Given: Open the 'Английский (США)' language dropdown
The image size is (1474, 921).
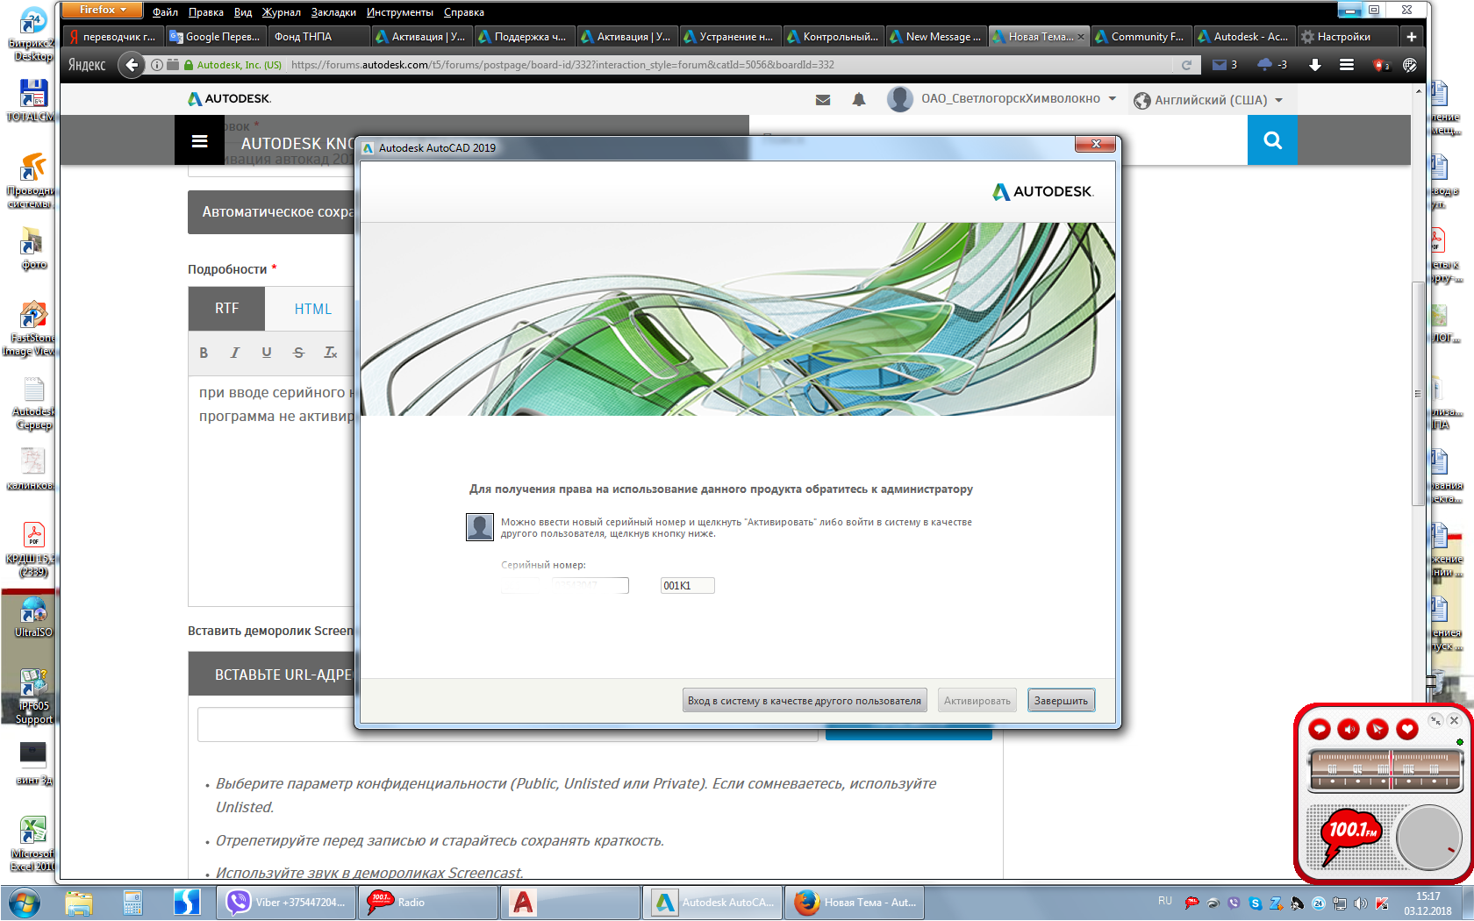Looking at the screenshot, I should (x=1209, y=100).
